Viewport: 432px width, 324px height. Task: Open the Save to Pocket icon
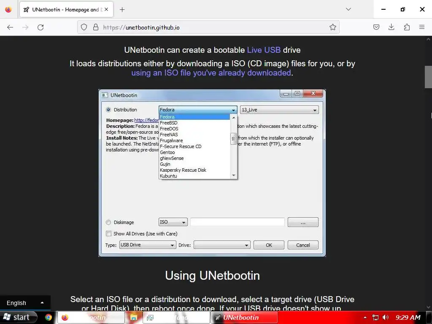(376, 27)
